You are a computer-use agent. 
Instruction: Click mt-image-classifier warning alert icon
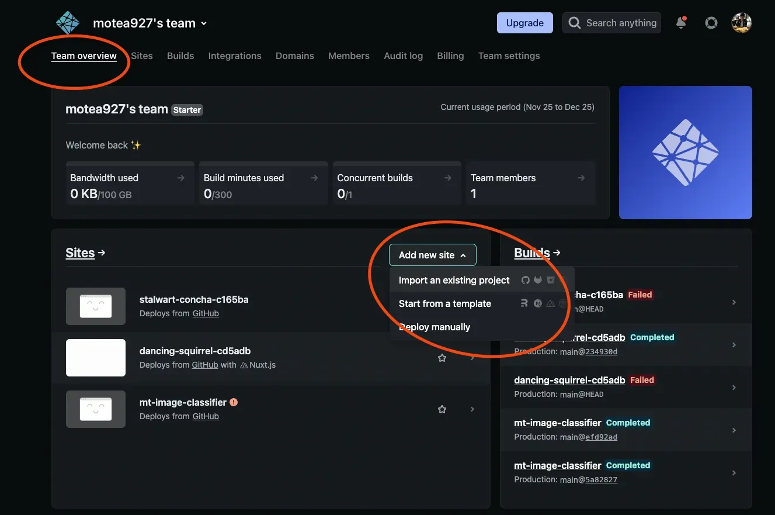(x=234, y=402)
